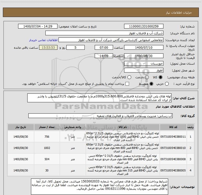This screenshot has height=195, width=202.
Task: Click the شماره نیاز field 1100001331000259
Action: pyautogui.click(x=144, y=26)
